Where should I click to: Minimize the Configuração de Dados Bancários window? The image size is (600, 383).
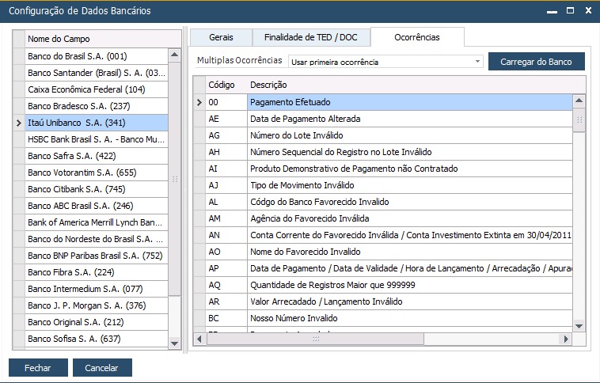pos(552,12)
